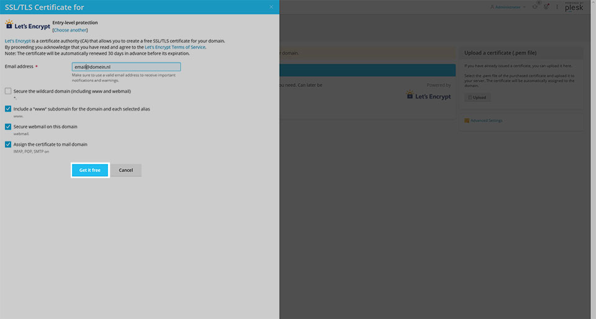Click the Entry-level protection label
The width and height of the screenshot is (596, 319).
[x=75, y=22]
